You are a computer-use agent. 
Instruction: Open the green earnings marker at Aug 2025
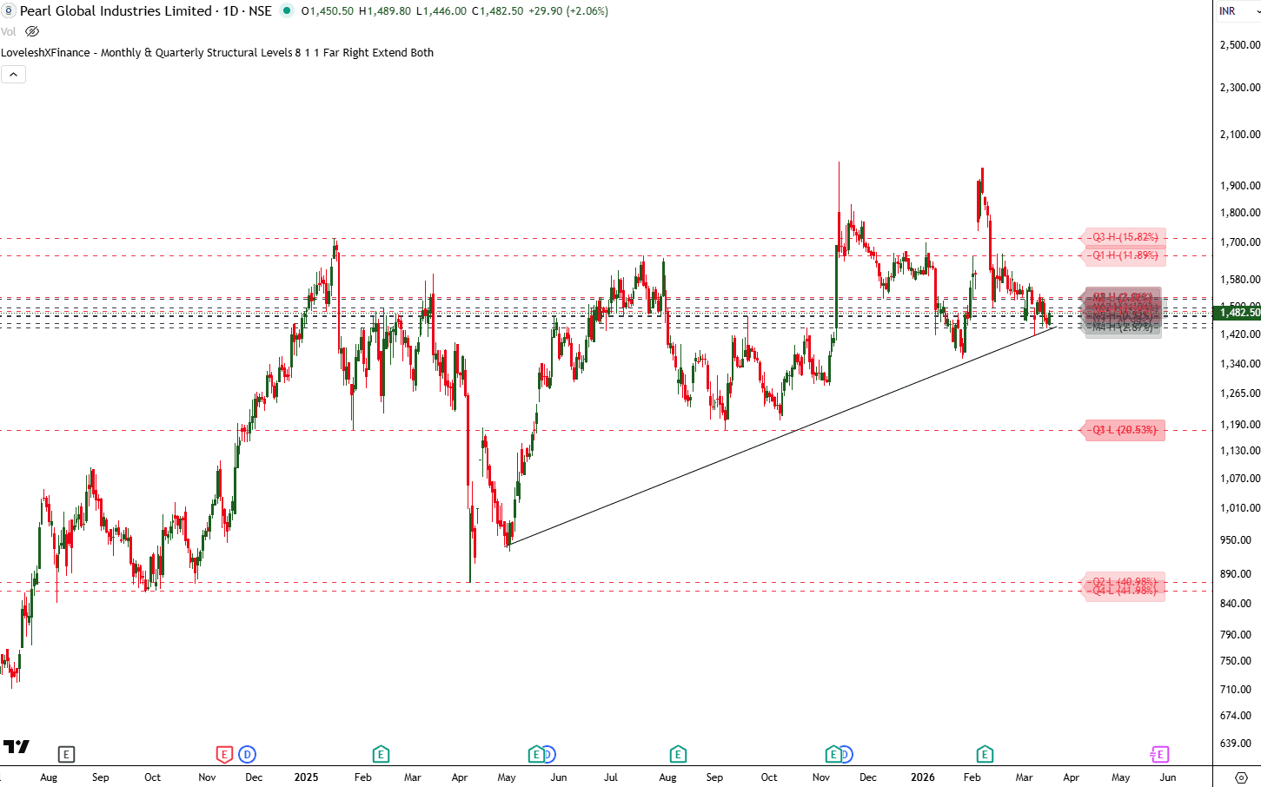678,754
